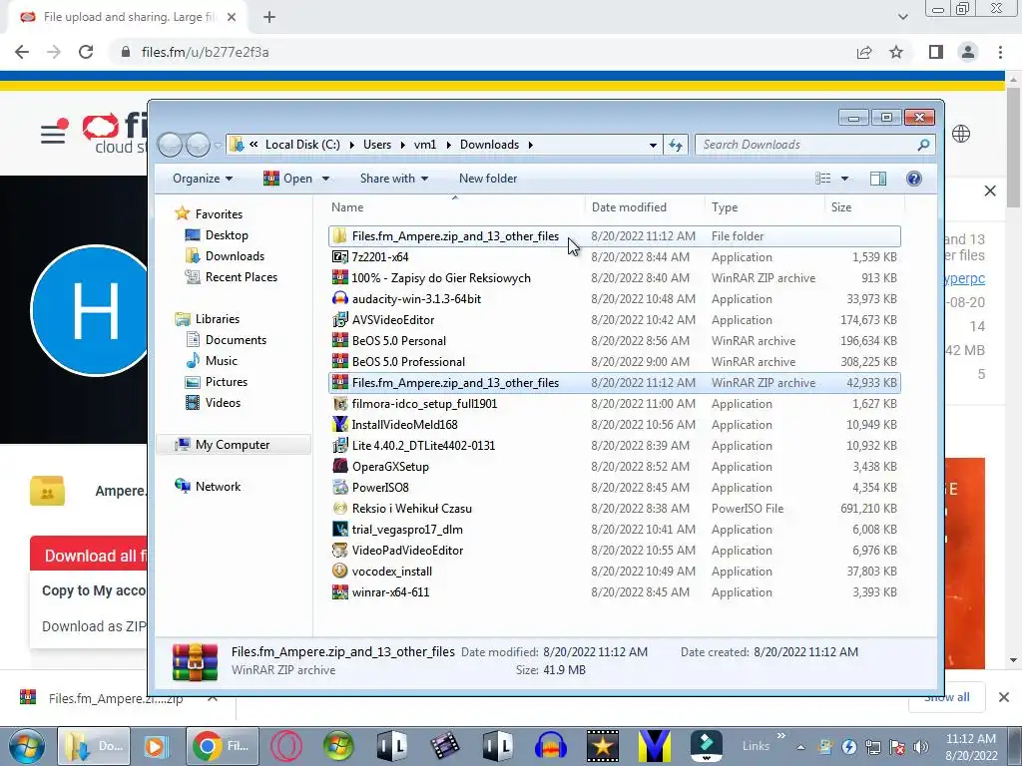Image resolution: width=1022 pixels, height=766 pixels.
Task: Click Show all downloads in Chrome
Action: pos(946,697)
